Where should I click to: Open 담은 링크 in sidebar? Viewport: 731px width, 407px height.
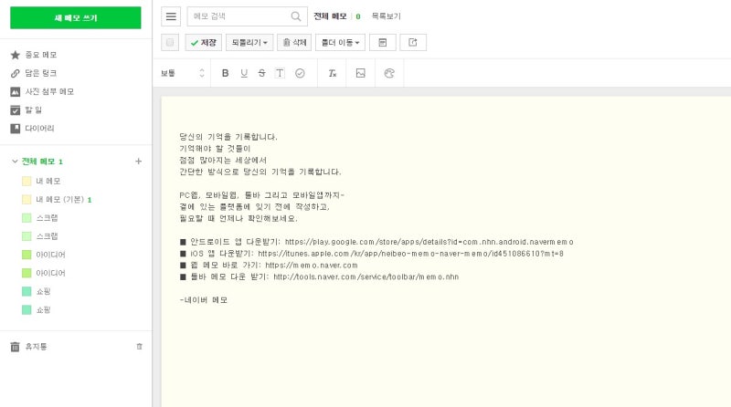[x=41, y=73]
